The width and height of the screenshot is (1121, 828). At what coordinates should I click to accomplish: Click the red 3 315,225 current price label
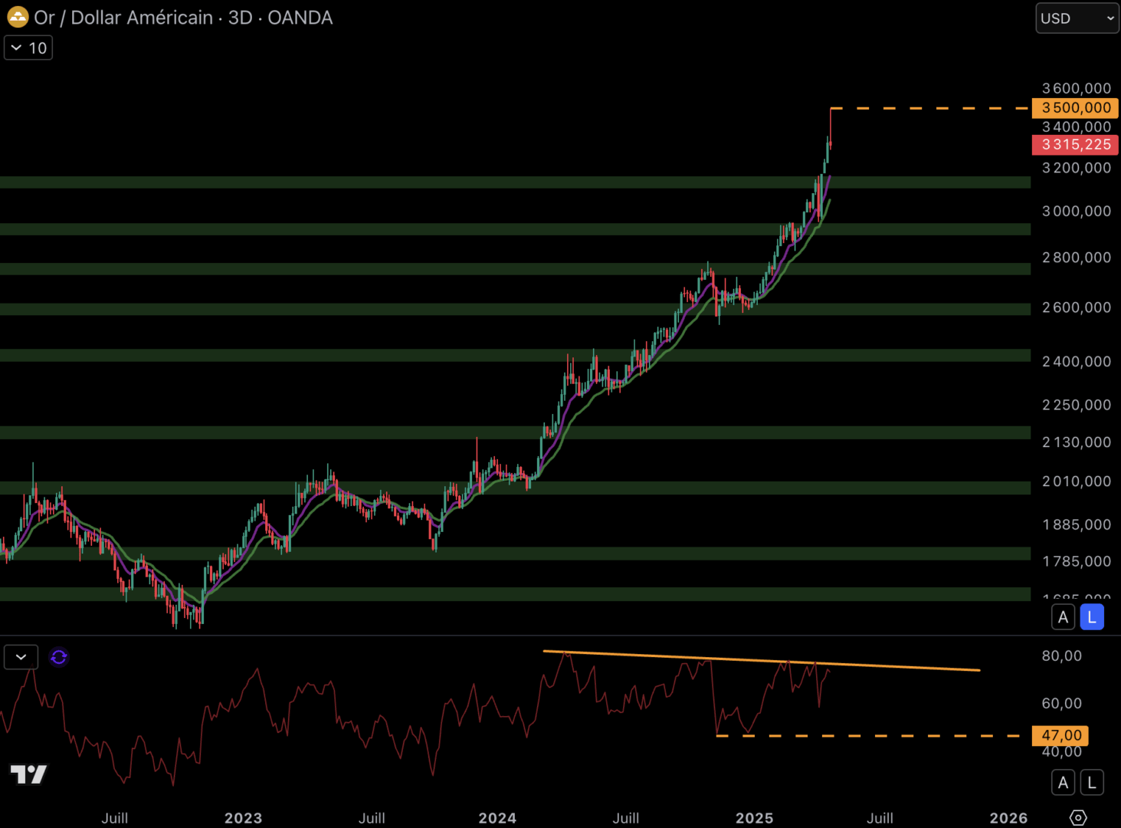(1075, 145)
